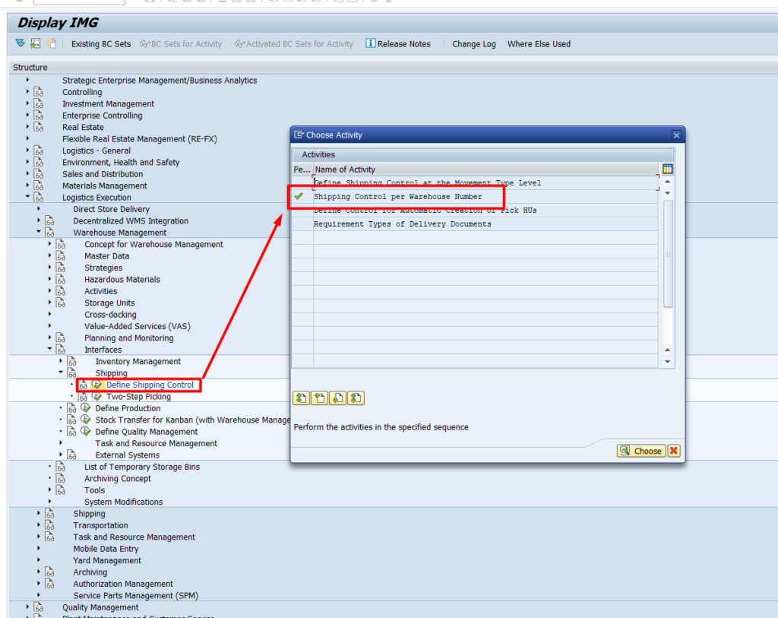The height and width of the screenshot is (618, 778).
Task: Expand the Quality Management node
Action: coord(28,607)
